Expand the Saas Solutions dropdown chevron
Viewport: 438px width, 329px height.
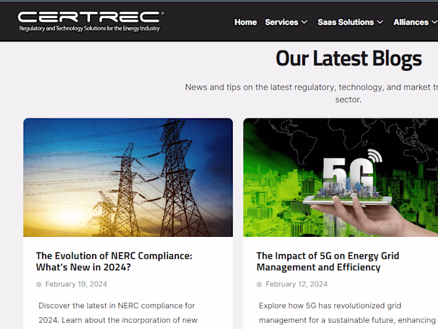coord(380,22)
